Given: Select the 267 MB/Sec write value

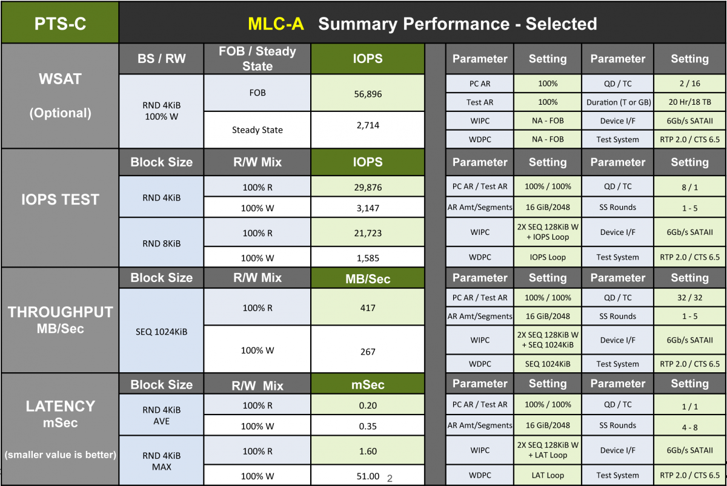Looking at the screenshot, I should 367,351.
